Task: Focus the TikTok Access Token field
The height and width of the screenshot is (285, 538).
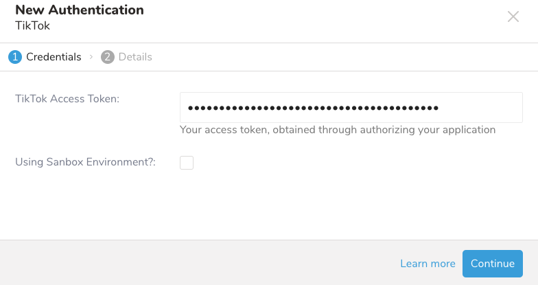Action: point(351,108)
